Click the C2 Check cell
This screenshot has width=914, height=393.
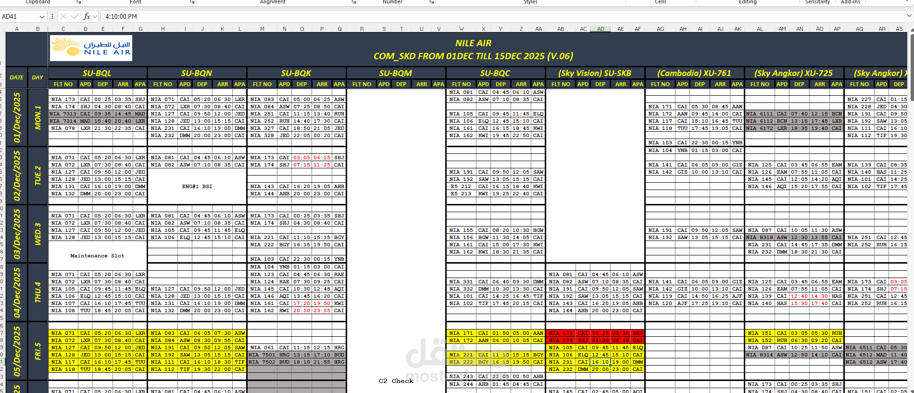point(396,380)
